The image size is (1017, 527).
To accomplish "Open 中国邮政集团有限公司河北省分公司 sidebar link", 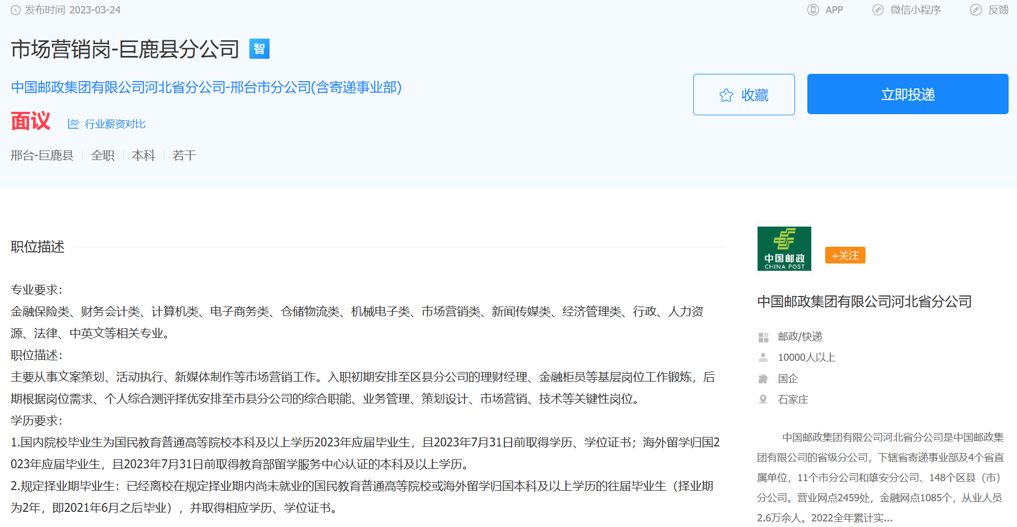I will [x=864, y=302].
